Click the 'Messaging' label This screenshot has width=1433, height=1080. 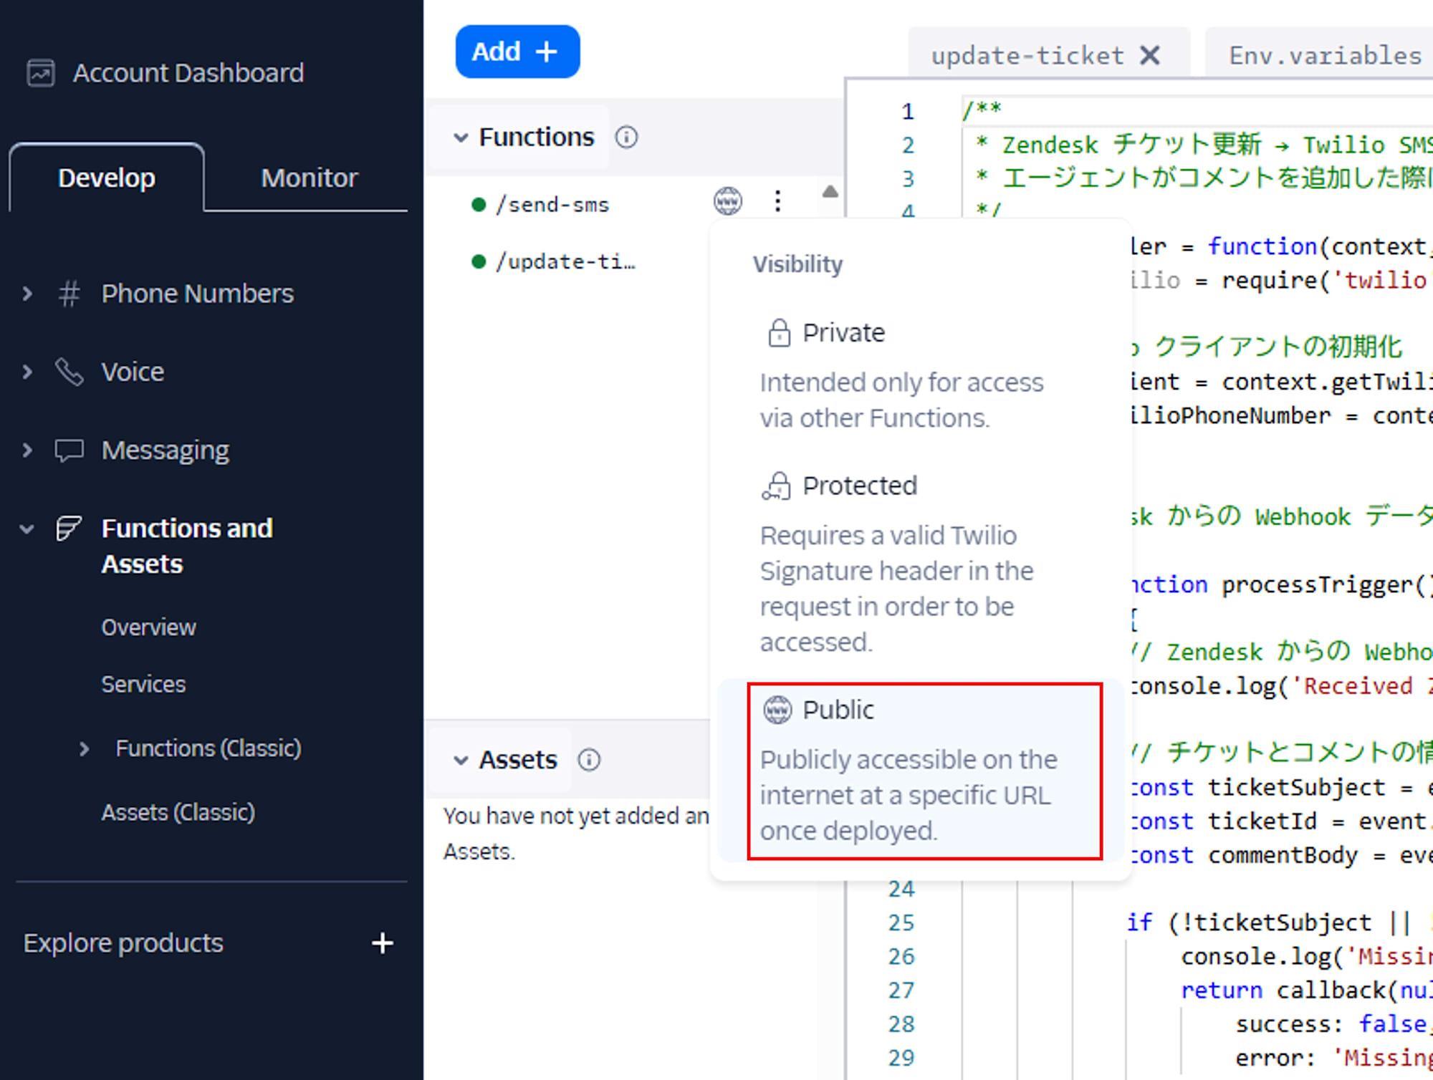click(166, 450)
